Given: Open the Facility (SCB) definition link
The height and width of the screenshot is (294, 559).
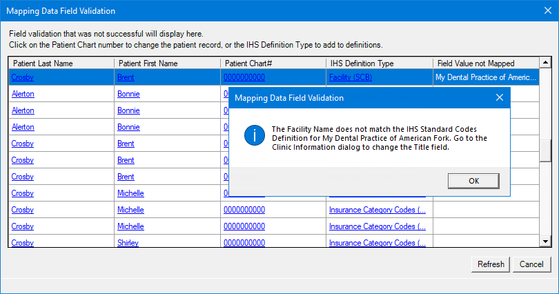Looking at the screenshot, I should click(351, 77).
